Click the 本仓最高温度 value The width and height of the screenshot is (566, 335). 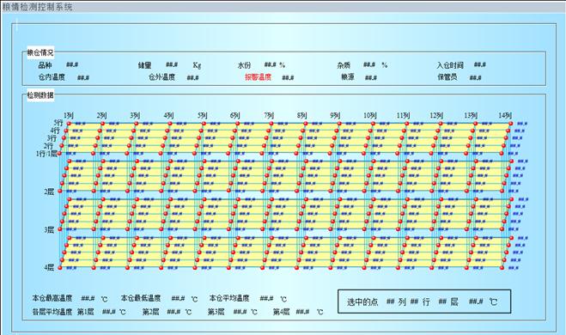[x=88, y=298]
